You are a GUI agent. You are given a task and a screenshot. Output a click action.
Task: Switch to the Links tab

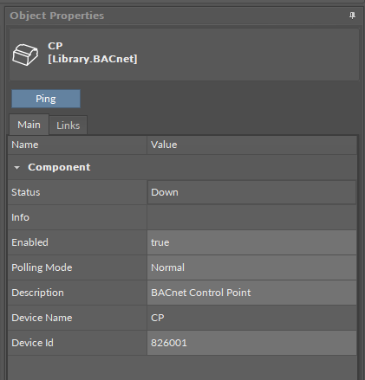pyautogui.click(x=68, y=126)
